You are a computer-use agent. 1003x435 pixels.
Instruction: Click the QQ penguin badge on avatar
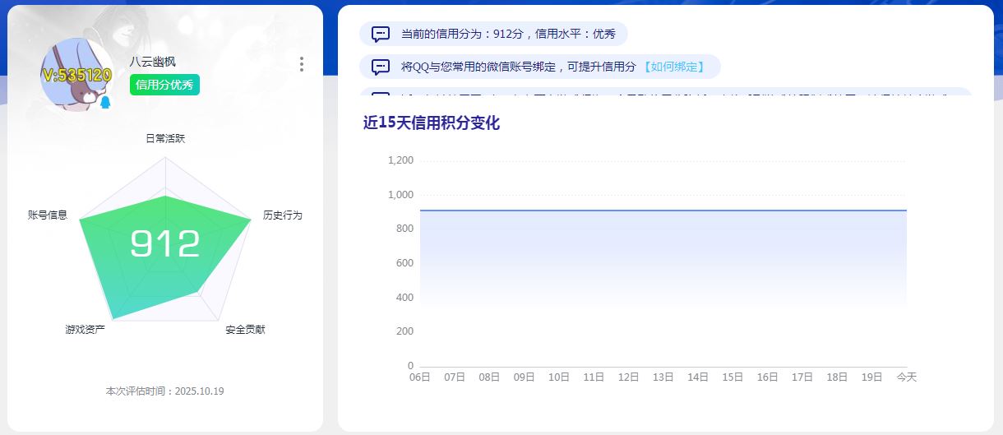[x=104, y=103]
